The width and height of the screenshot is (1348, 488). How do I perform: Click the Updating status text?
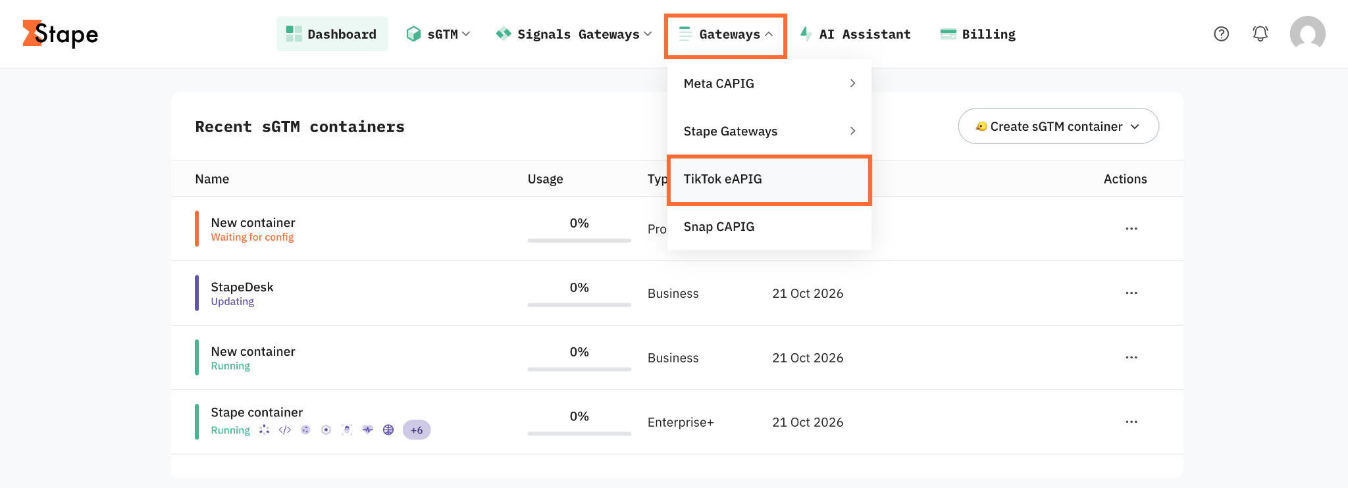tap(232, 301)
